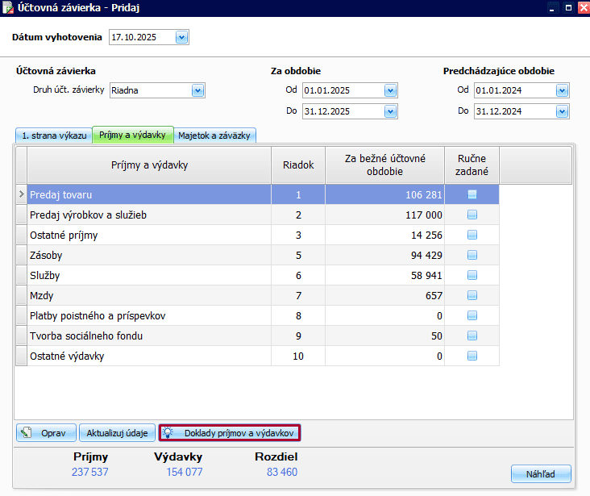Tick Ručne zadané for Ostatné výdavky
The height and width of the screenshot is (496, 590).
coord(472,356)
